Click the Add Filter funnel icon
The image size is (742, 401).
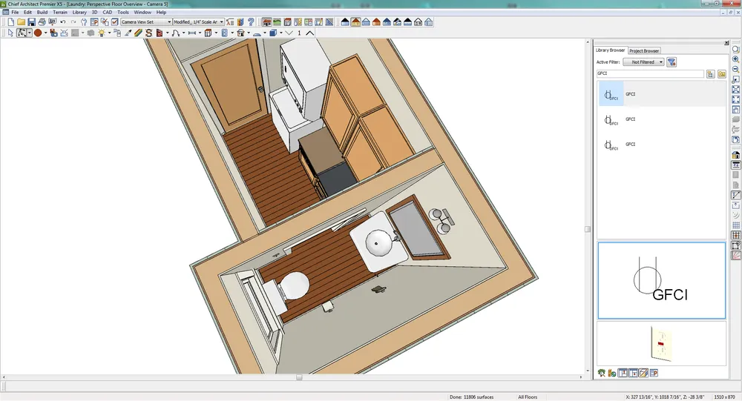(671, 62)
